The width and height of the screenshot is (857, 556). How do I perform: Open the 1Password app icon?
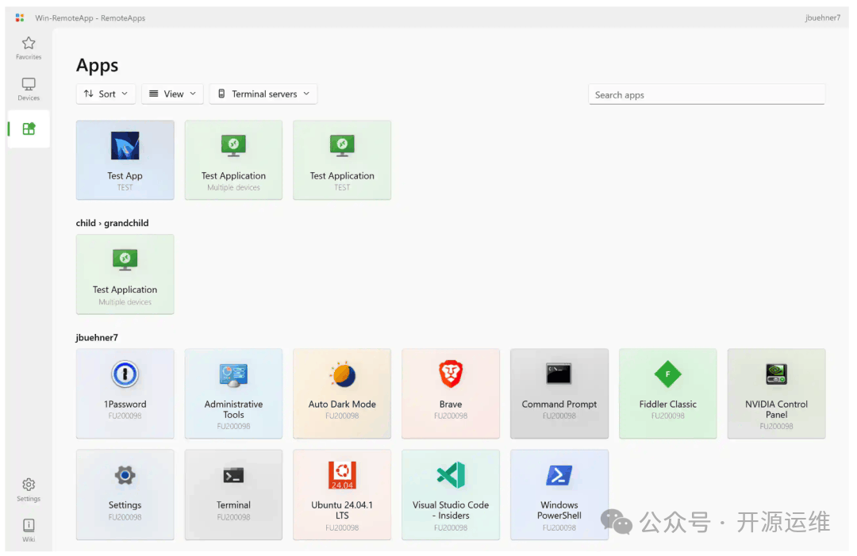pos(125,374)
